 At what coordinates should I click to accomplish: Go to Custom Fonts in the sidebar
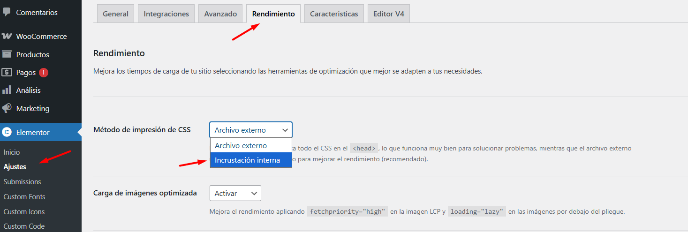coord(24,197)
